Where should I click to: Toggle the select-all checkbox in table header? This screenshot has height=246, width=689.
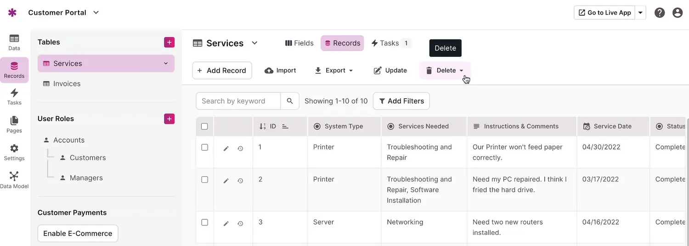(205, 126)
